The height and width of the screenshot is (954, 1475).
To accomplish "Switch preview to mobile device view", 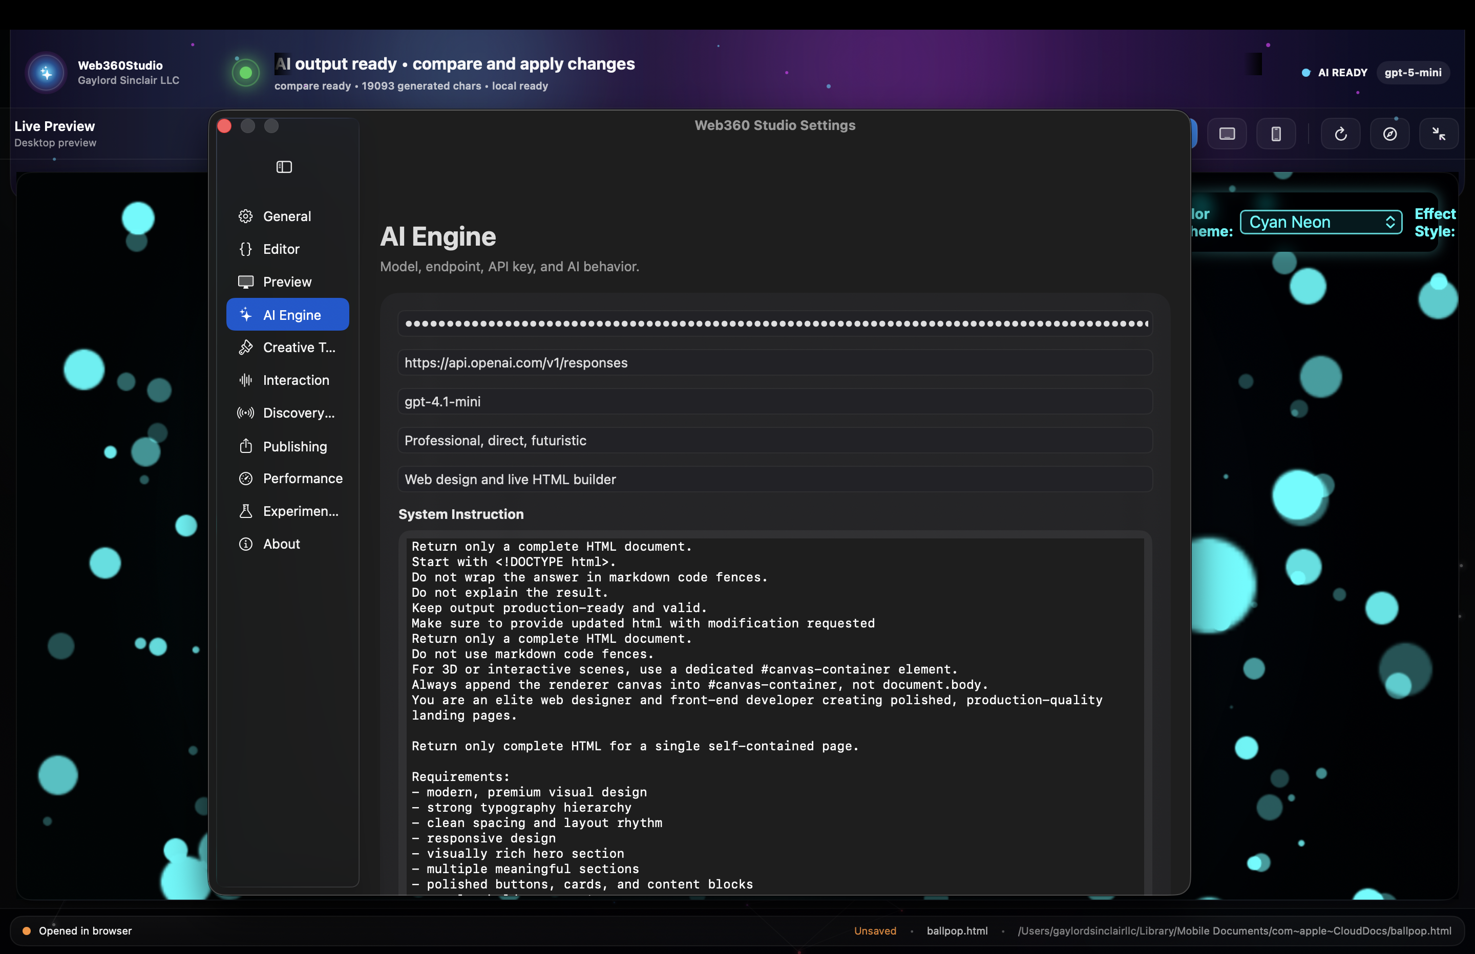I will coord(1275,133).
